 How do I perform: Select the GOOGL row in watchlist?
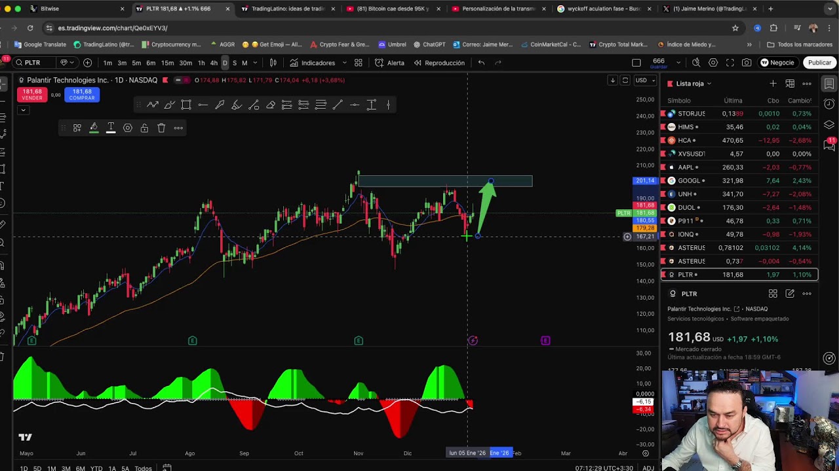tap(739, 181)
